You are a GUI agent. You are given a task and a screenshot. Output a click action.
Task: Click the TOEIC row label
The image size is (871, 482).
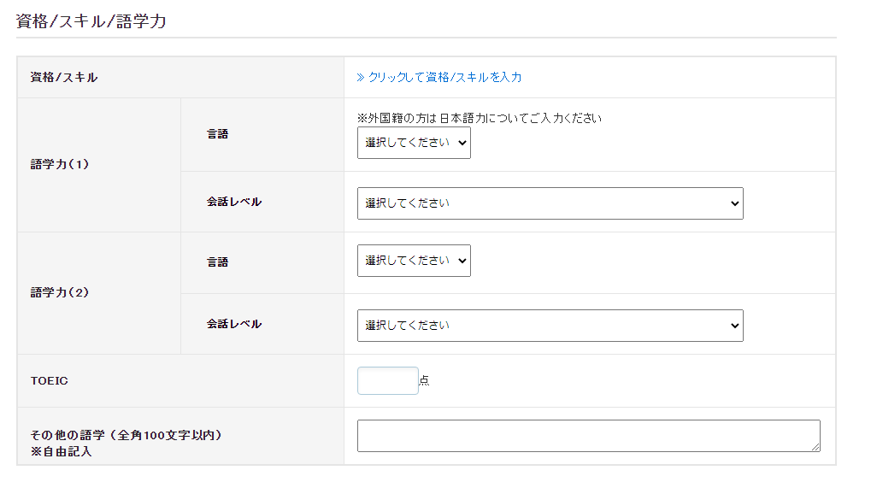pos(50,380)
